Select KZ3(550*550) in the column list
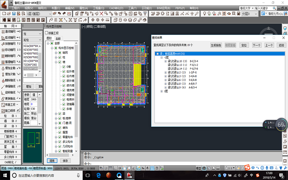The height and width of the screenshot is (180, 288). pos(31,50)
